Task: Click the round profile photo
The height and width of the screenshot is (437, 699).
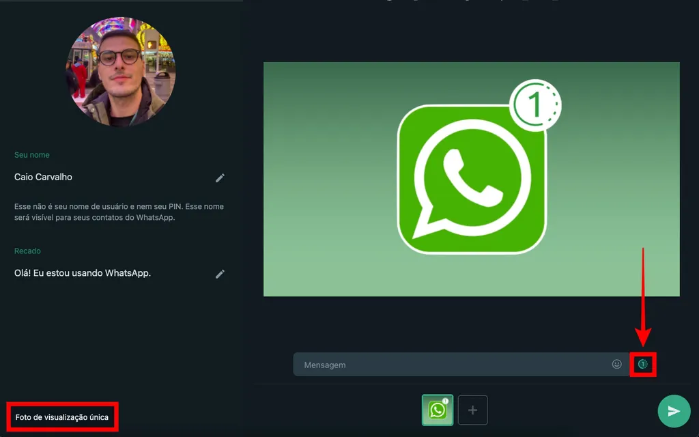Action: click(121, 73)
